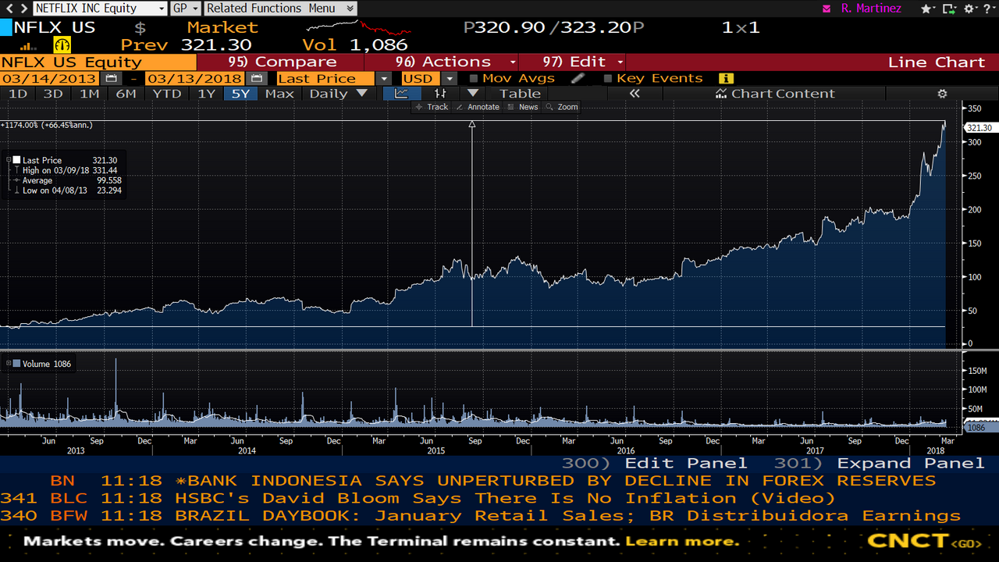
Task: Select the bar chart type icon
Action: coord(439,94)
